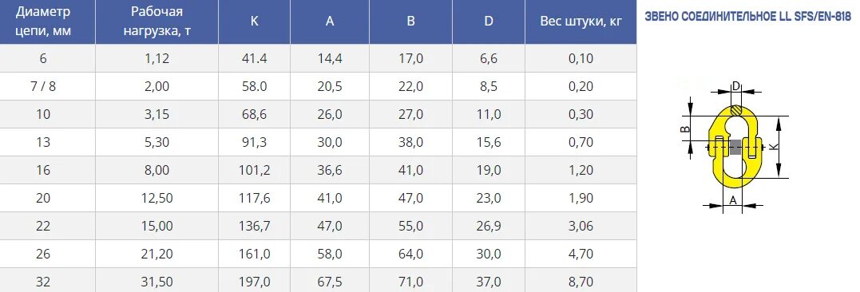Click the 55,0 value in B column
The height and width of the screenshot is (292, 860).
(x=410, y=227)
